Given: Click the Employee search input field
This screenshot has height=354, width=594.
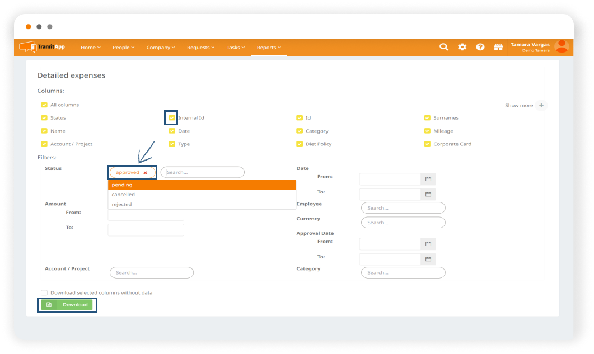Looking at the screenshot, I should pyautogui.click(x=403, y=208).
